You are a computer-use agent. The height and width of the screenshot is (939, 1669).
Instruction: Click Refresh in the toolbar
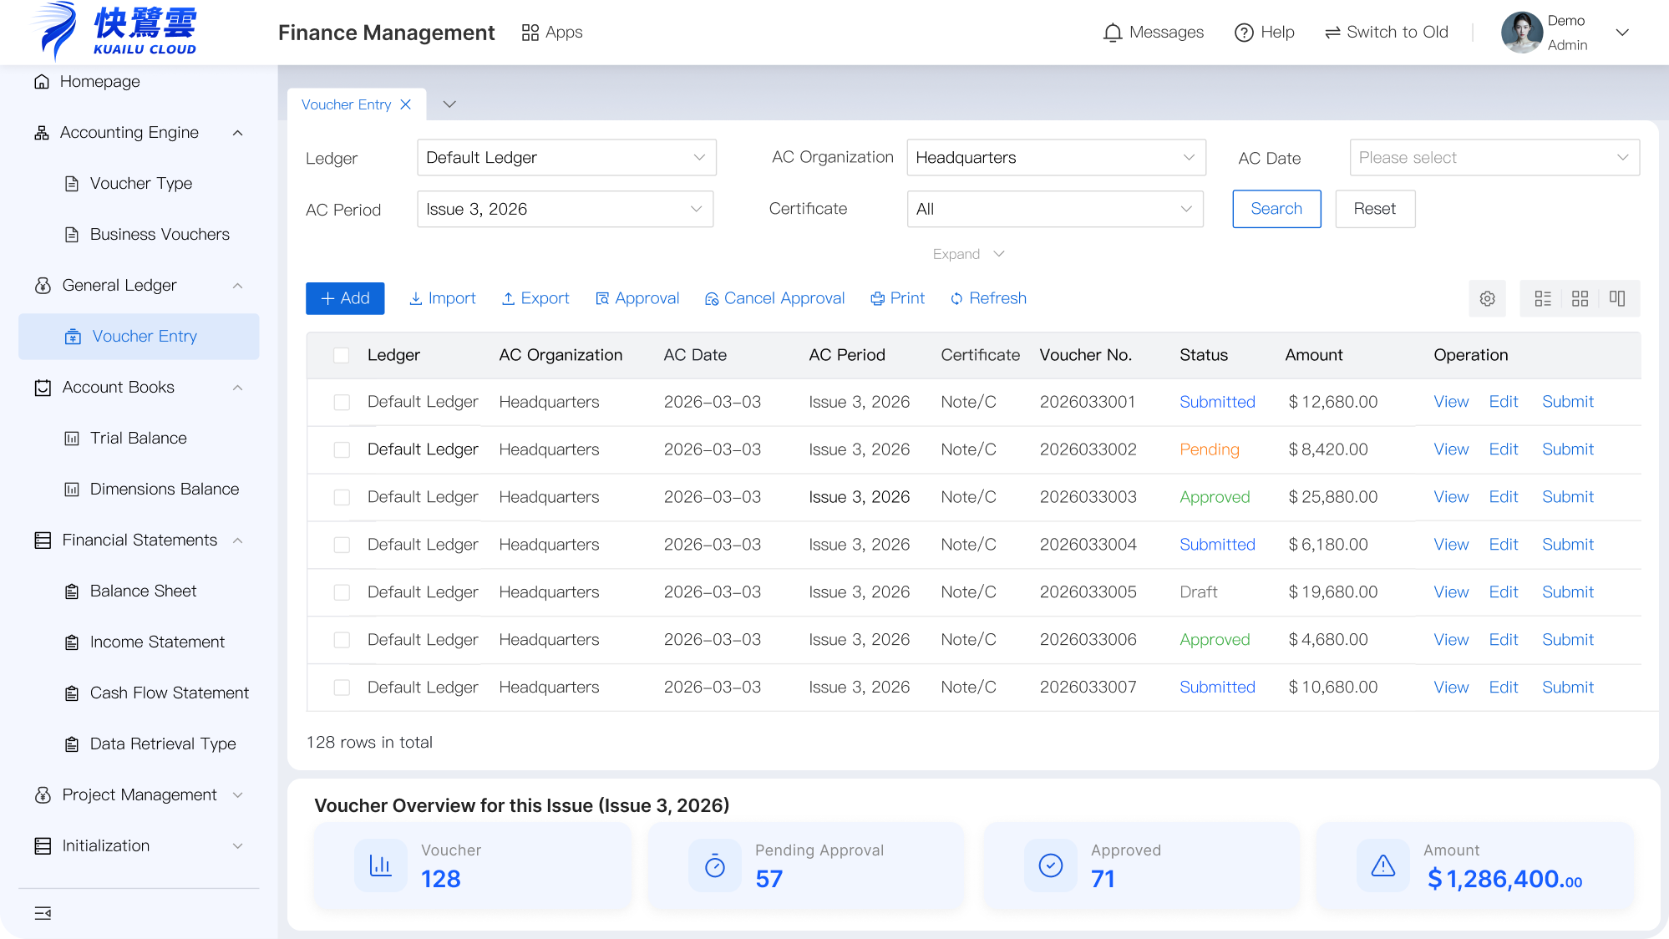point(988,298)
